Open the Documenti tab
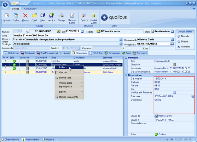This screenshot has width=197, height=142. pos(140,53)
